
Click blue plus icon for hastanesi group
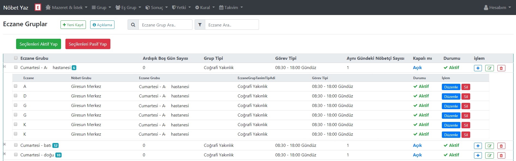click(478, 68)
